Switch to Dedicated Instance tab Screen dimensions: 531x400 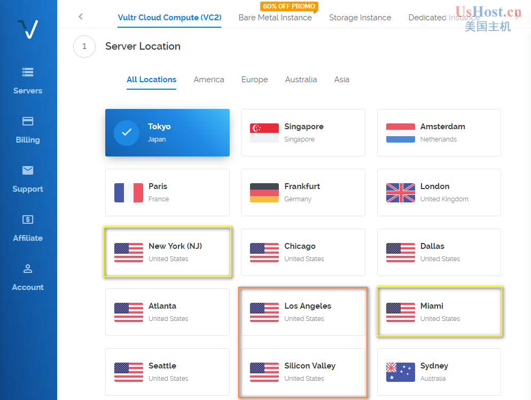coord(444,18)
